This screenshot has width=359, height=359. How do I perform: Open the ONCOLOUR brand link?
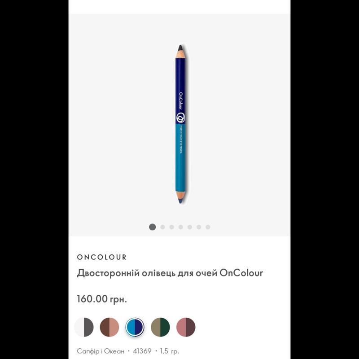102,257
